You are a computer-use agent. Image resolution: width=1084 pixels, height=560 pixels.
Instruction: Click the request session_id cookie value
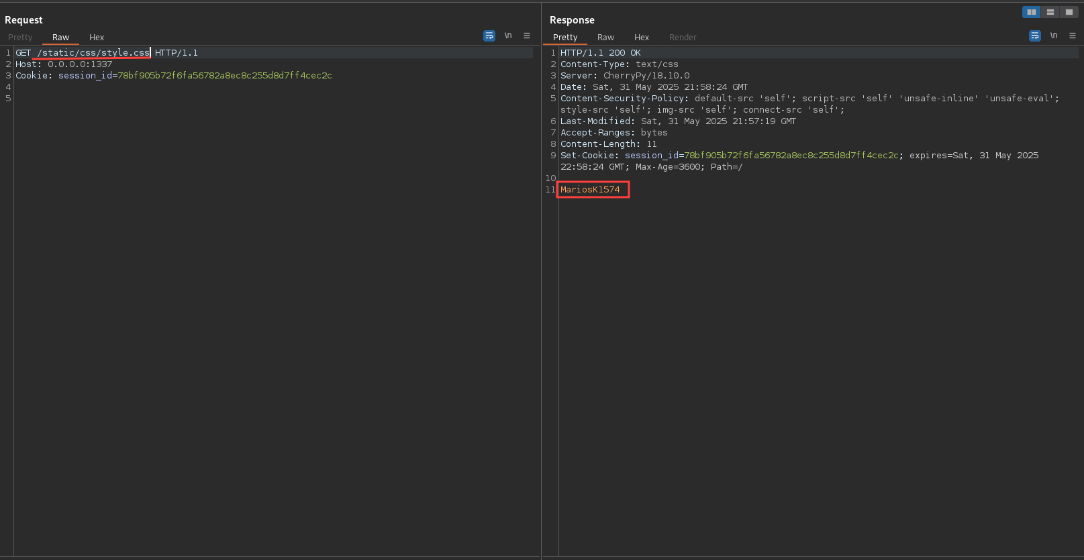(x=225, y=76)
